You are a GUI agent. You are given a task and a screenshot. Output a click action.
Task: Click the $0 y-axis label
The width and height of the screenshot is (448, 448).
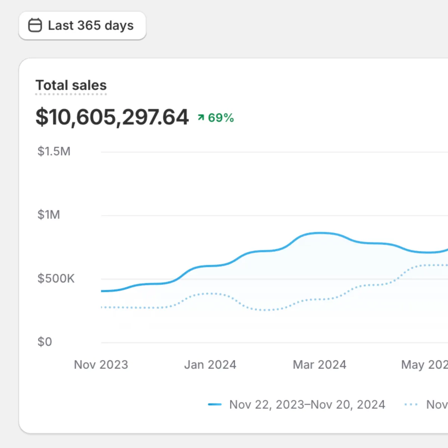point(45,342)
